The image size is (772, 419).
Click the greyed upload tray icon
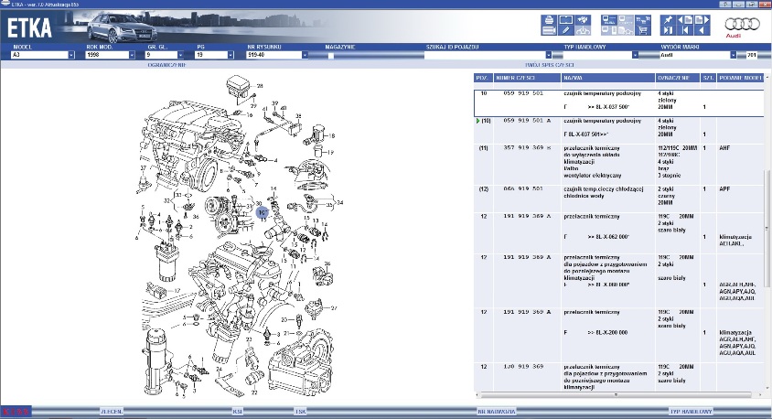point(583,30)
